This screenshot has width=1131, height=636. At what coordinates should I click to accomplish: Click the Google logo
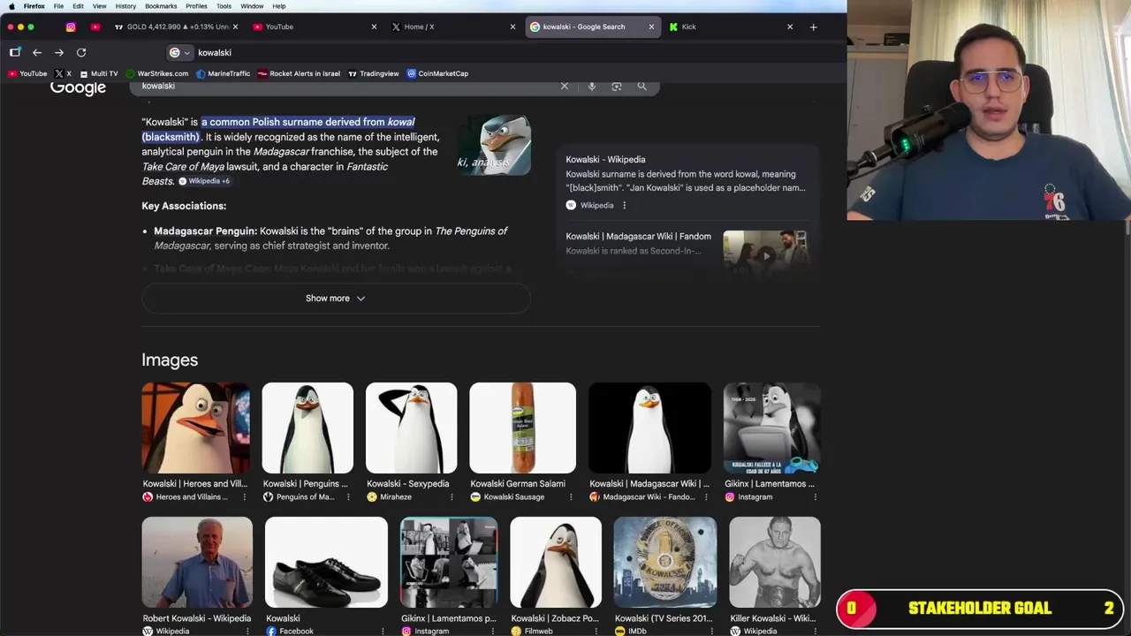pos(78,87)
